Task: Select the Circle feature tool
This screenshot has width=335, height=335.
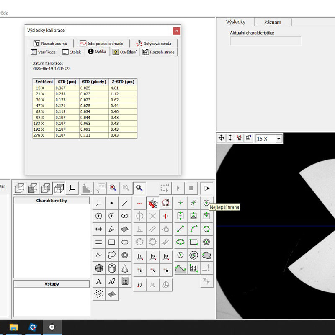Action: [98, 216]
